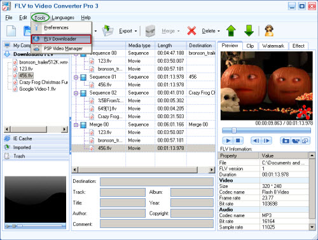318x240 pixels.
Task: Move item up with green arrow
Action: [231, 30]
